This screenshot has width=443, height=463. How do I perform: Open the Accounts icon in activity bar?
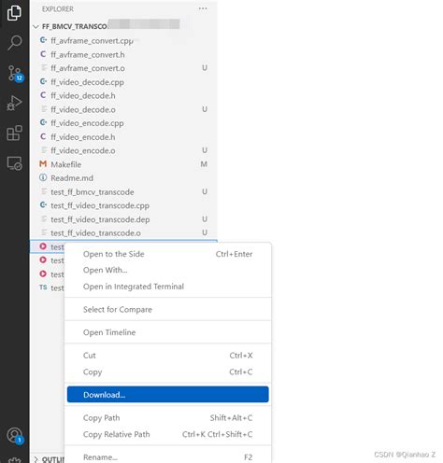pos(15,435)
